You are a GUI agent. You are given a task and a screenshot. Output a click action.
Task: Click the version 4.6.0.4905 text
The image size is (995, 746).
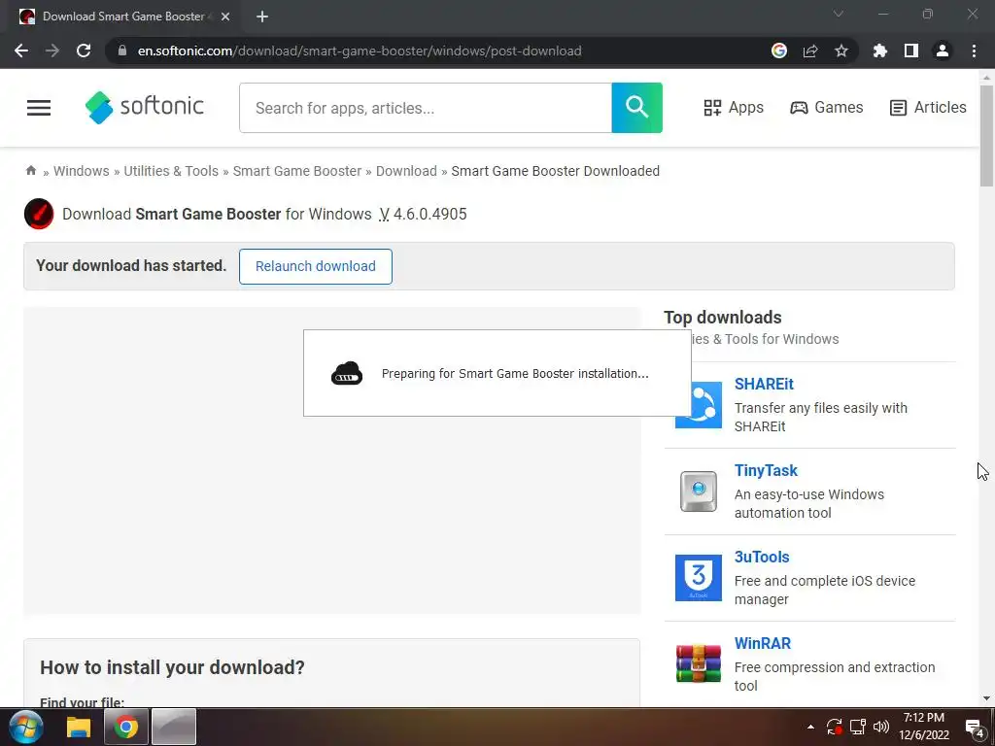point(429,214)
